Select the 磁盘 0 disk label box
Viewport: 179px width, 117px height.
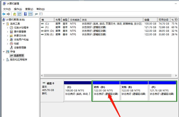pos(52,91)
